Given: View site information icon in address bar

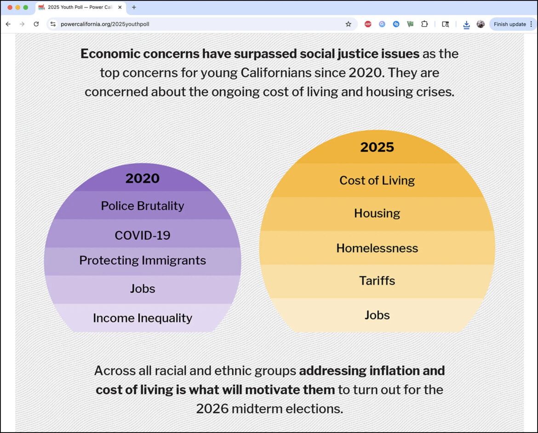Looking at the screenshot, I should (53, 24).
